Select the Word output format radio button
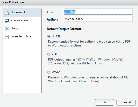This screenshot has height=107, width=138. [x=49, y=72]
